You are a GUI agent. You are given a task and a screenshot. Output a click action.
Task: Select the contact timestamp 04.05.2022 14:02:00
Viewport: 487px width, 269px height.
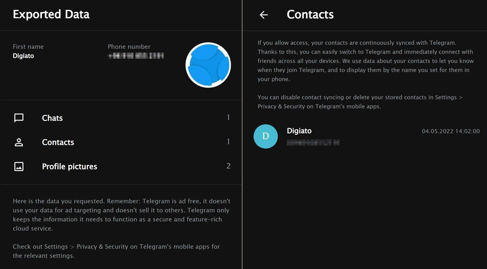pyautogui.click(x=451, y=131)
